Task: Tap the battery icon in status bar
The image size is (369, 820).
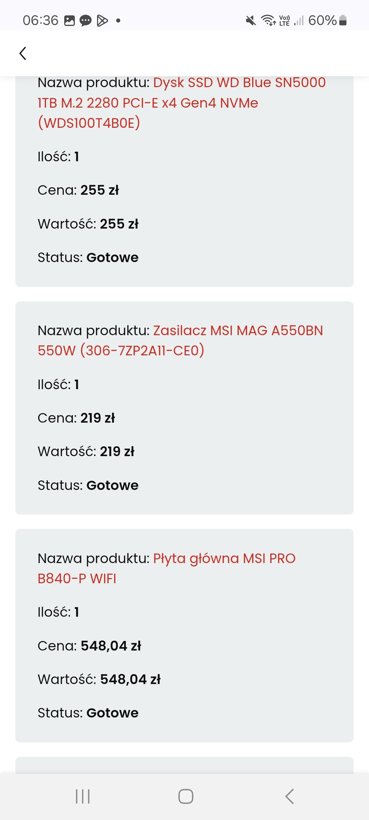Action: pyautogui.click(x=343, y=20)
